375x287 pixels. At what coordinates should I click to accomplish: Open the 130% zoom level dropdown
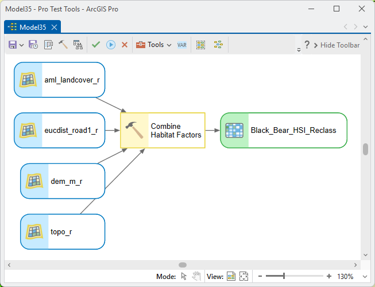click(x=365, y=277)
